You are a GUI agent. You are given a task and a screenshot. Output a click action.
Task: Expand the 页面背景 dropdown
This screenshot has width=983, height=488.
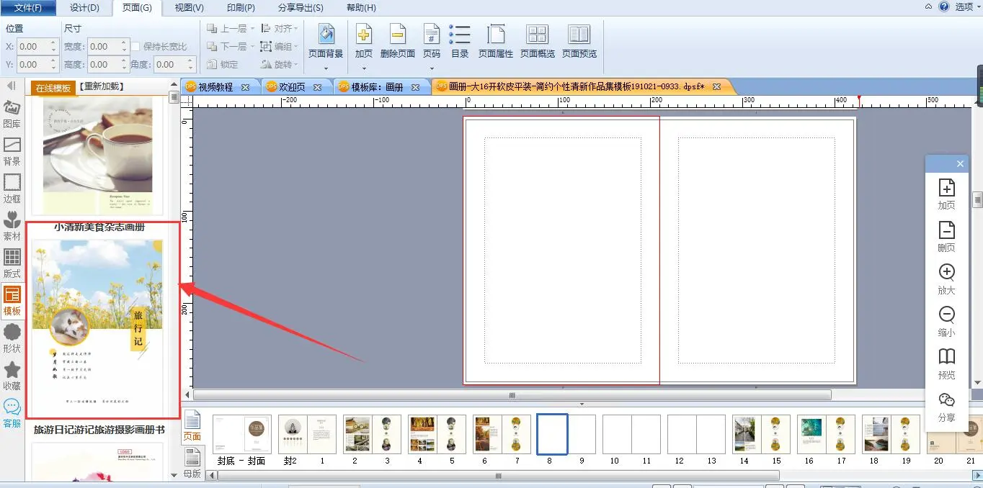pos(326,69)
